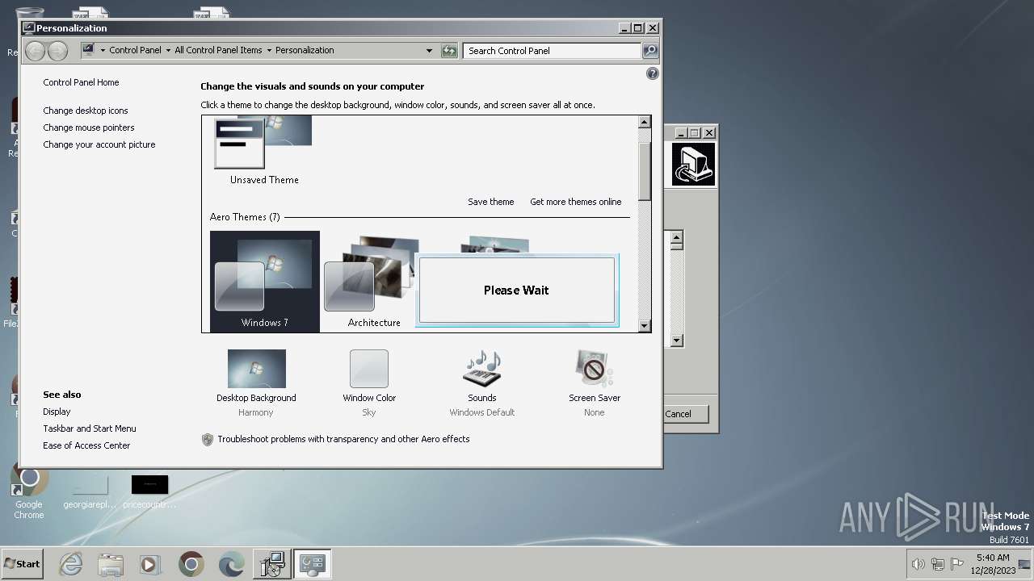This screenshot has width=1034, height=581.
Task: Open the Screen Saver settings icon
Action: click(595, 369)
